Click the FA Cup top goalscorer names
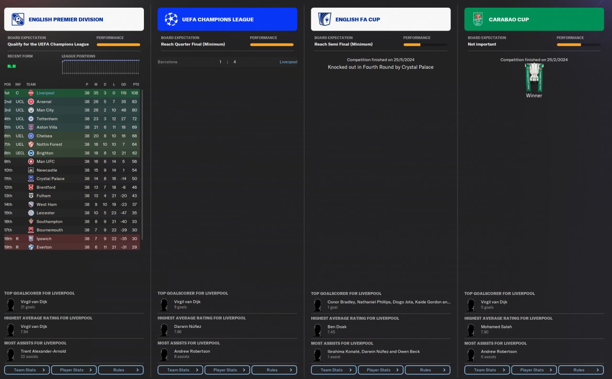Screen dimensions: 612x379 click(389, 302)
